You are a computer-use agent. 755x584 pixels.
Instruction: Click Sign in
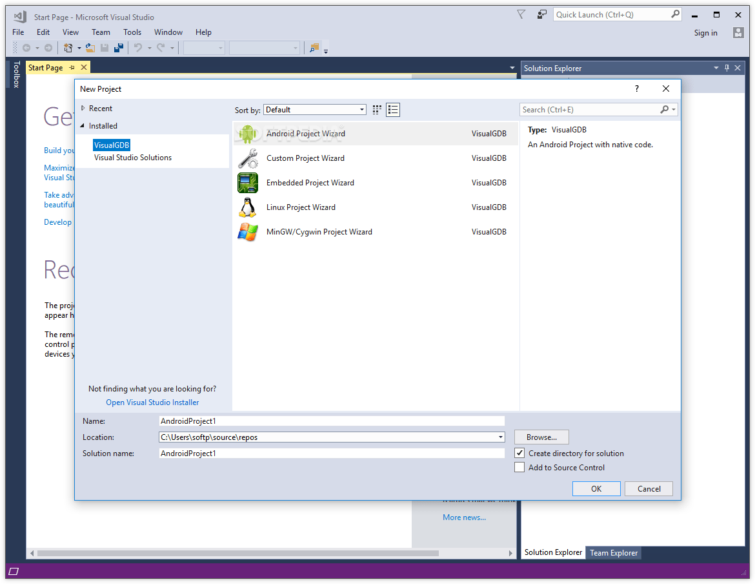point(705,33)
